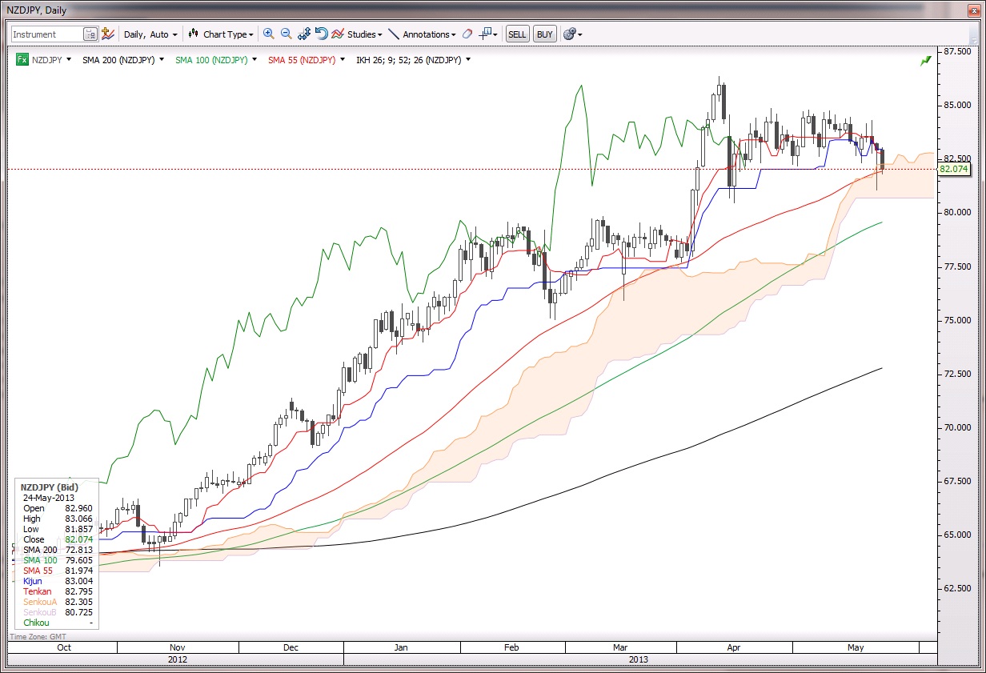This screenshot has width=986, height=673.
Task: Expand SMA 200 (NZDJPY) study options
Action: (162, 60)
